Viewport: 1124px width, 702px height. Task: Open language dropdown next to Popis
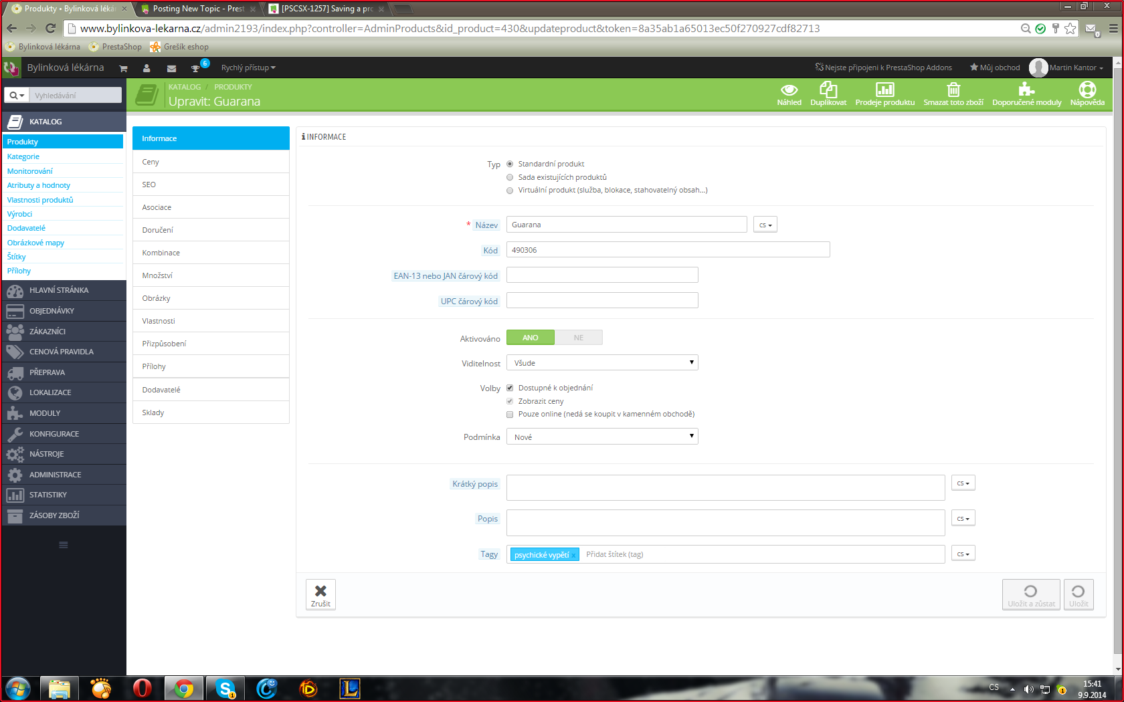[963, 518]
